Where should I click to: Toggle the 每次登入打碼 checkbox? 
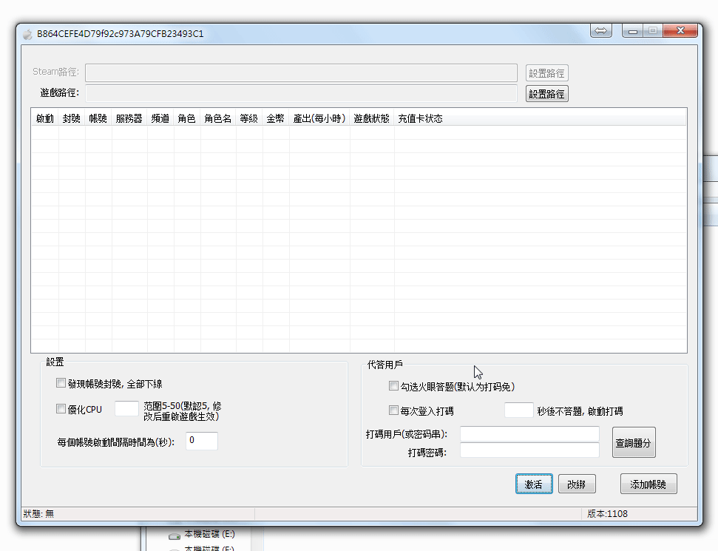(x=393, y=410)
